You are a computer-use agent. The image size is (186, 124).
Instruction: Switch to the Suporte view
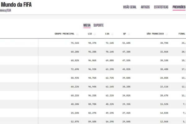(x=99, y=25)
